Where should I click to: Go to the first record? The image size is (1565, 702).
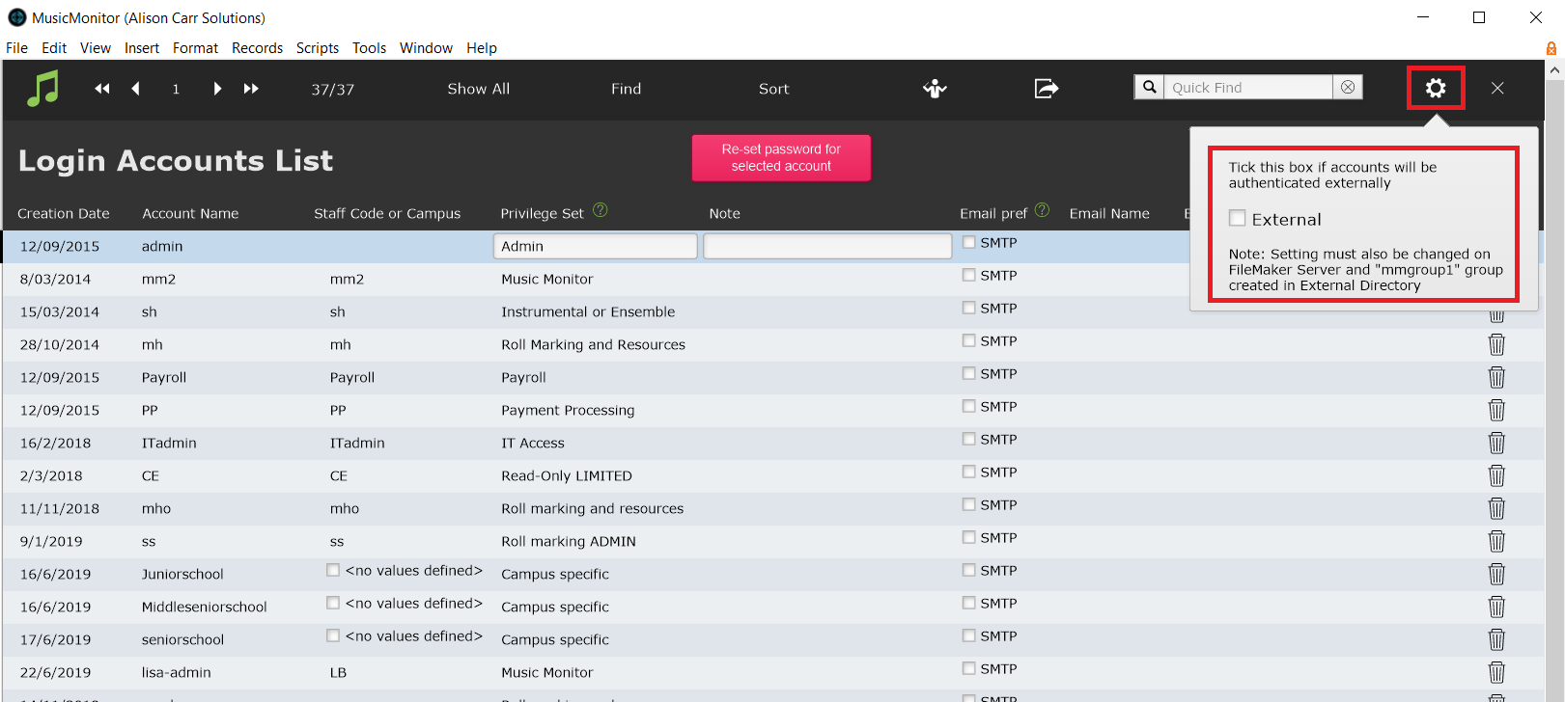(101, 89)
